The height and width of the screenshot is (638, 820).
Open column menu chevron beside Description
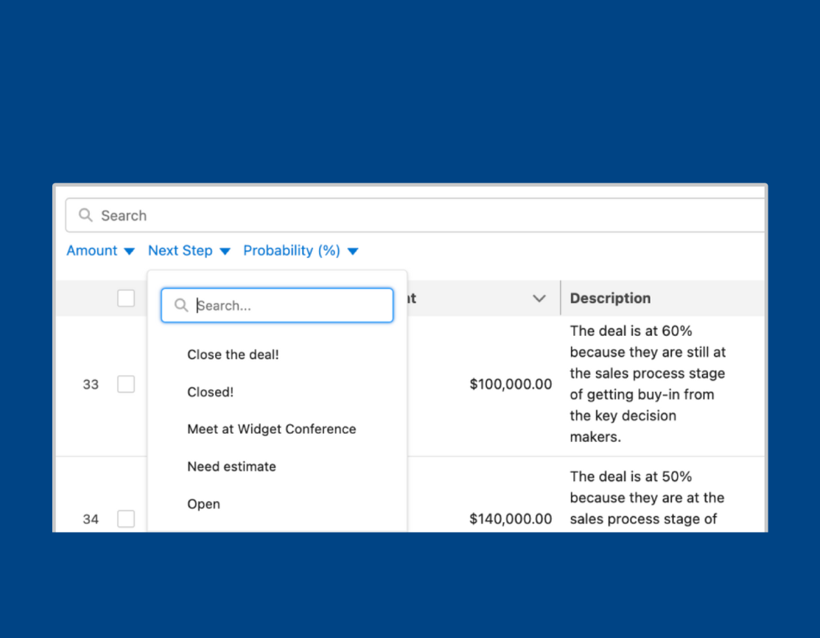point(539,298)
